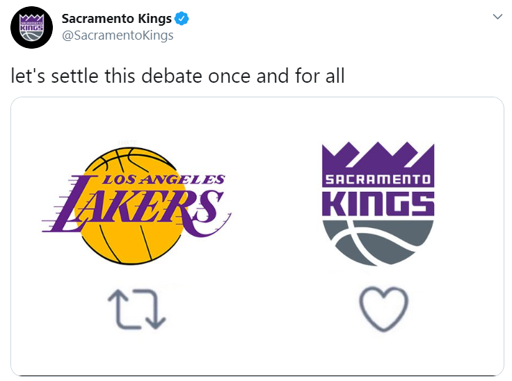Click the blank card area below the heart icon

[383, 355]
